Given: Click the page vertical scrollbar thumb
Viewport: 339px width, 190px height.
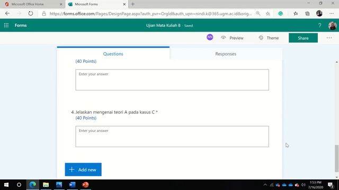Looking at the screenshot, I should tap(337, 158).
